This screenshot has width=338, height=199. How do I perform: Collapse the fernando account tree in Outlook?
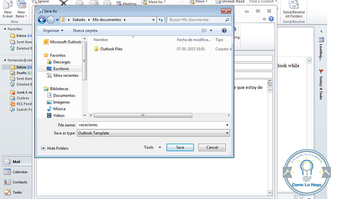point(5,60)
